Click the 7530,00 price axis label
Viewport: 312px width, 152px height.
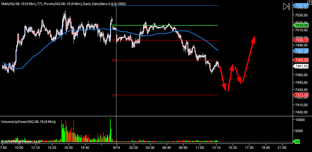pyautogui.click(x=302, y=15)
